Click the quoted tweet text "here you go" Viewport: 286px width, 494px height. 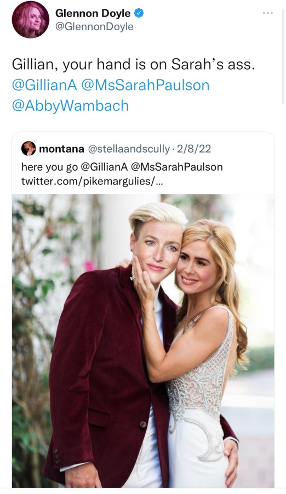(x=49, y=167)
